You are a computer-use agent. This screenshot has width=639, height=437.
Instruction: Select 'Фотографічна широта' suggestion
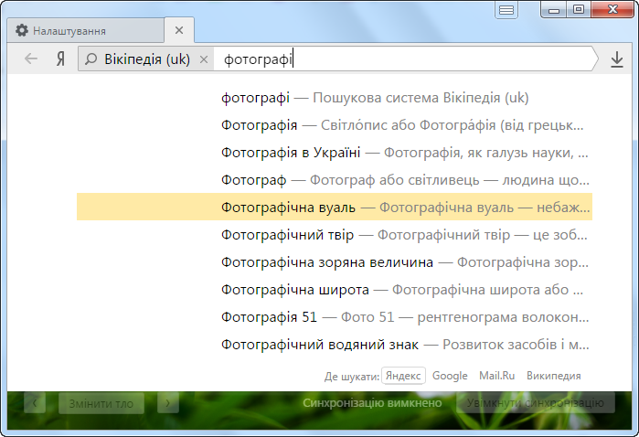[x=335, y=290]
